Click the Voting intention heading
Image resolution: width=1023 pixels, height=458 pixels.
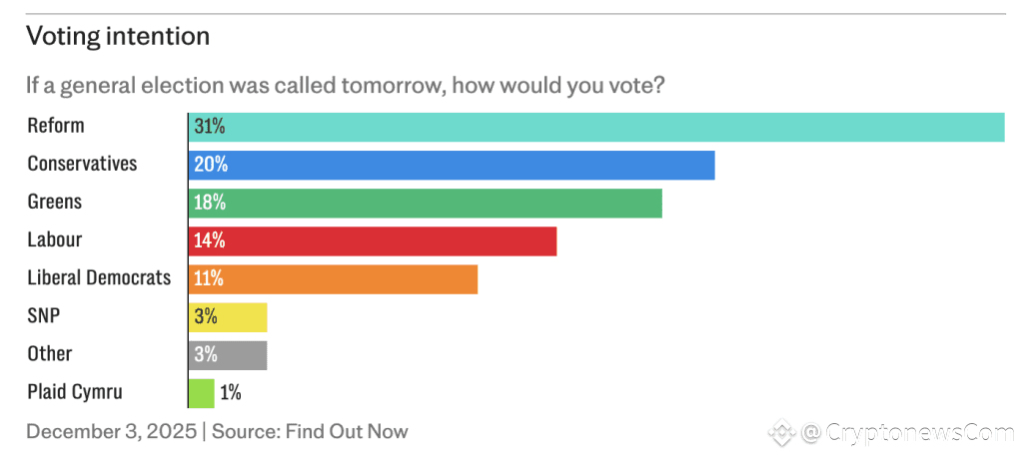point(118,37)
